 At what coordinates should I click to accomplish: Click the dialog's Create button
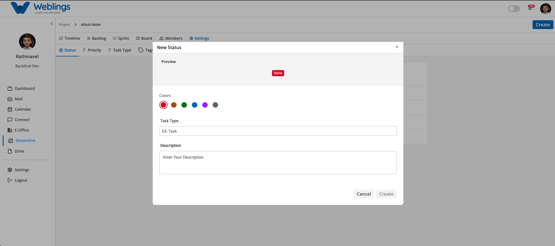(x=386, y=194)
